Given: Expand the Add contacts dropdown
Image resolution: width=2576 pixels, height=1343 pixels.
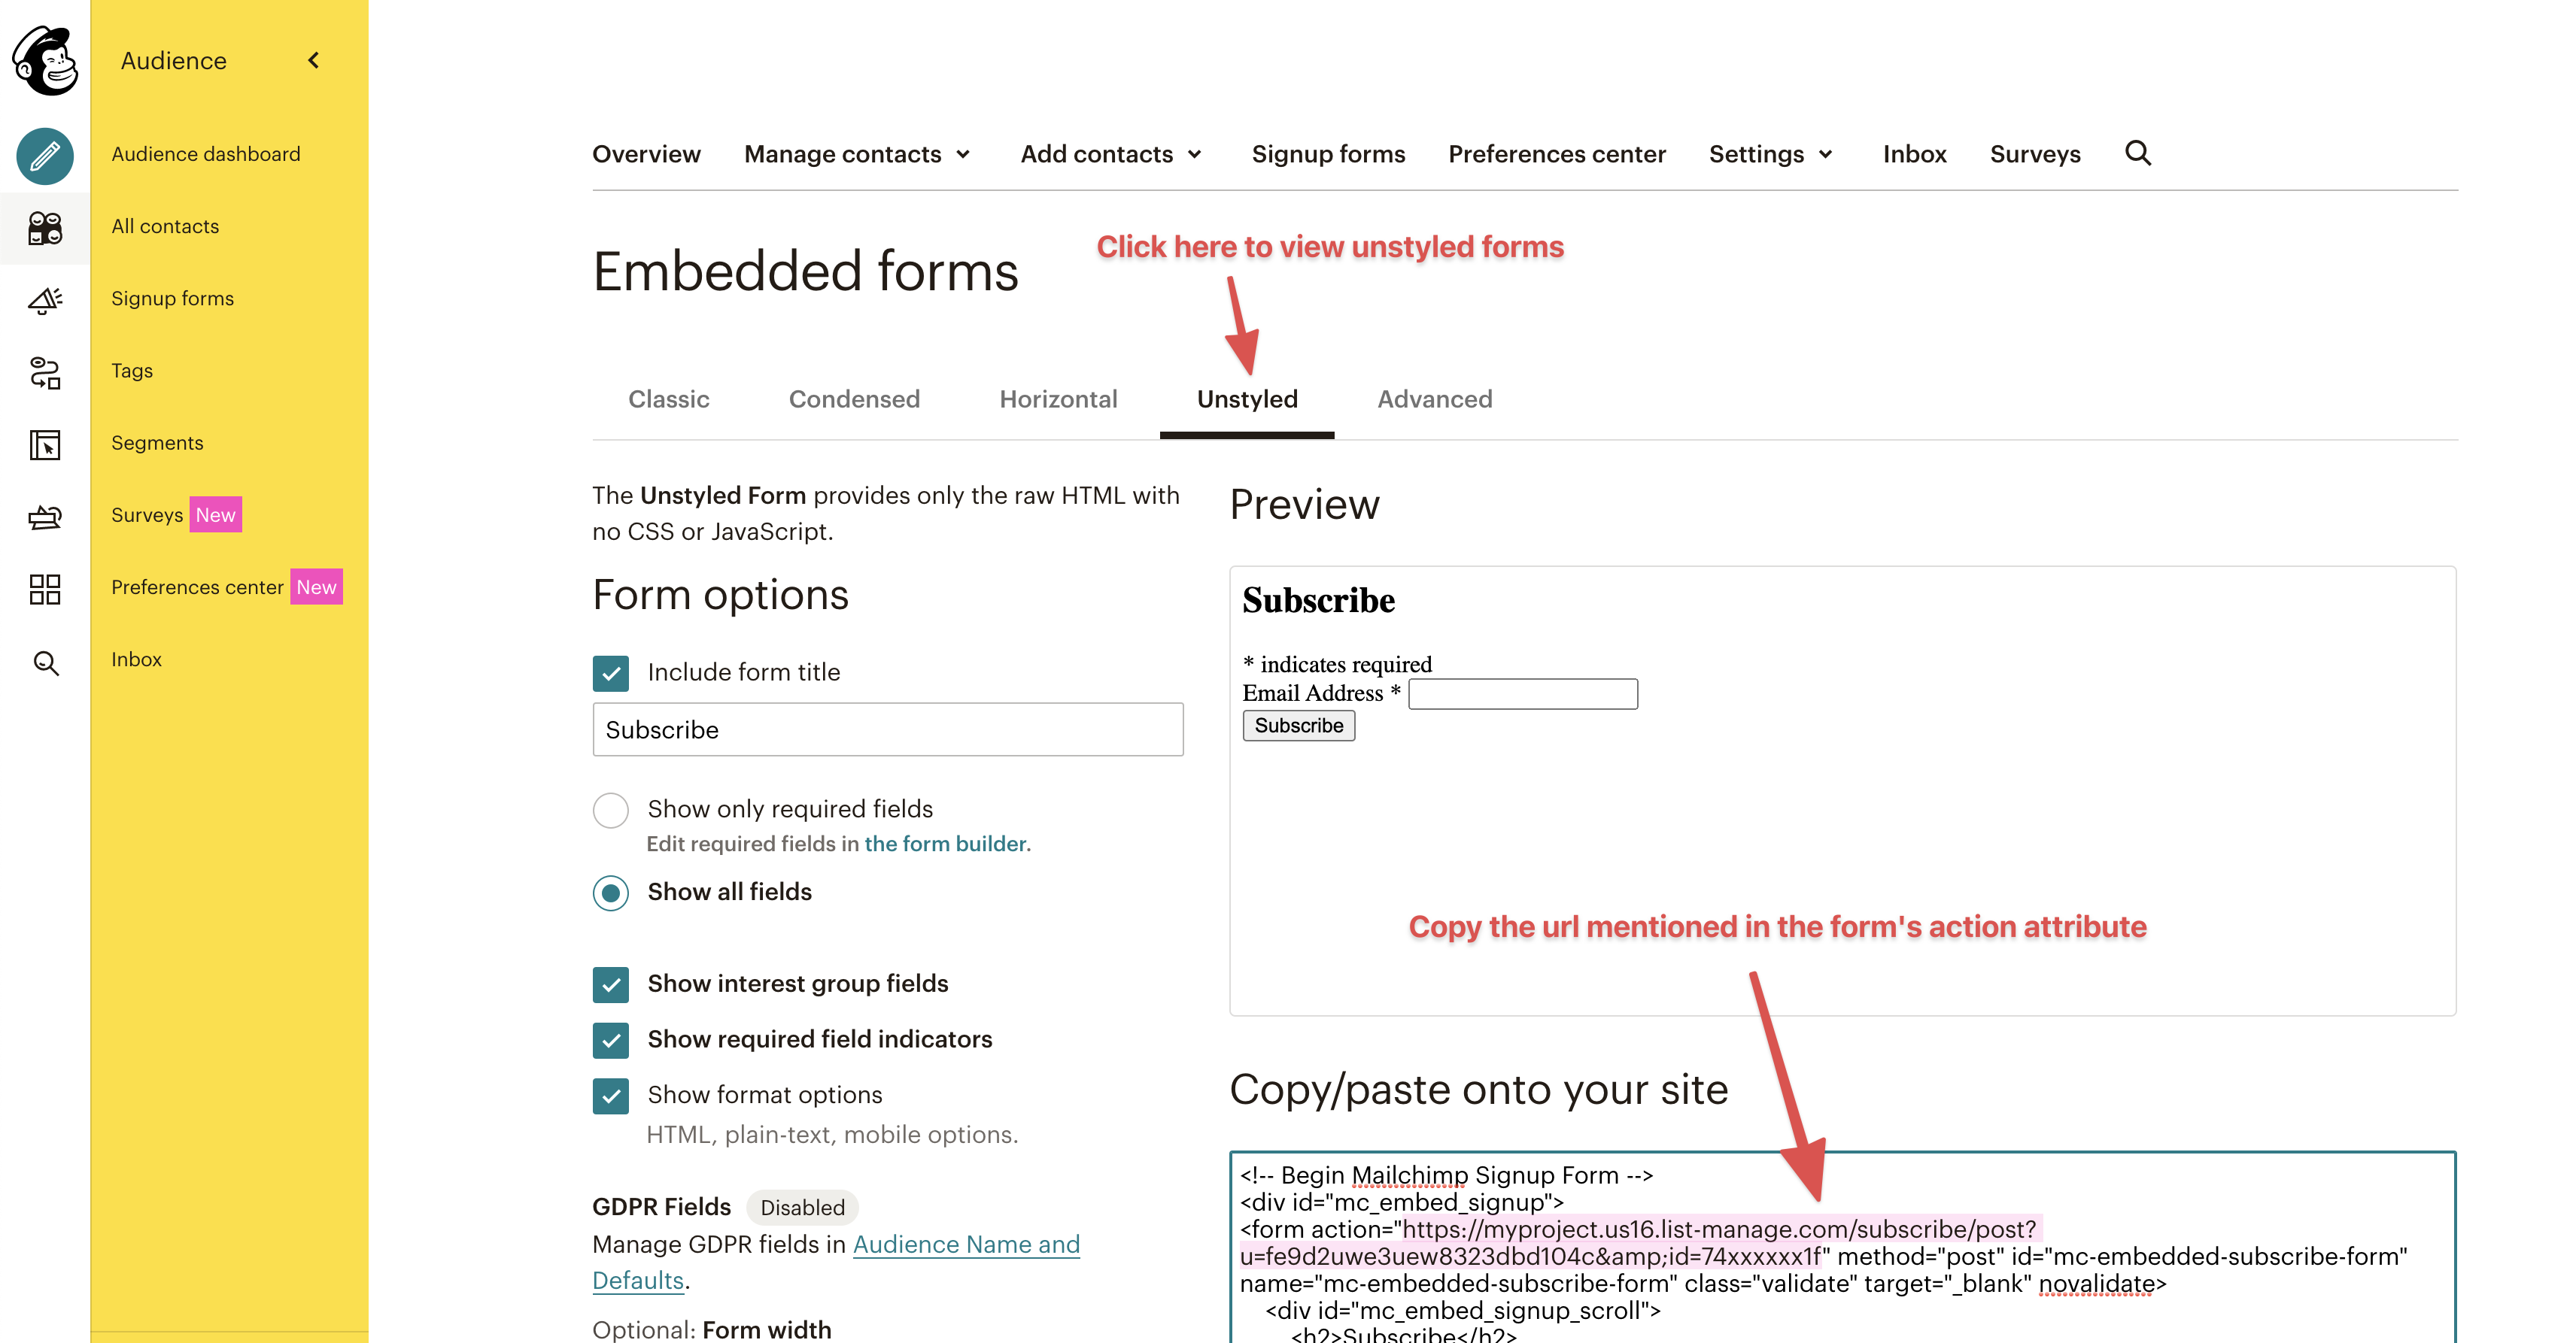Looking at the screenshot, I should click(1111, 154).
